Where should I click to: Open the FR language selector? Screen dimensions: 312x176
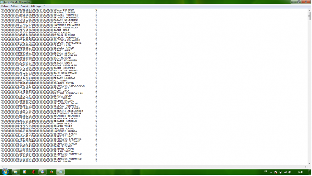tap(266, 172)
